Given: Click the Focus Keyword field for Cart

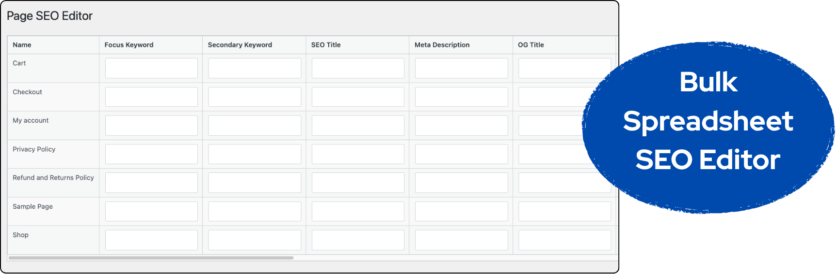Looking at the screenshot, I should tap(151, 68).
